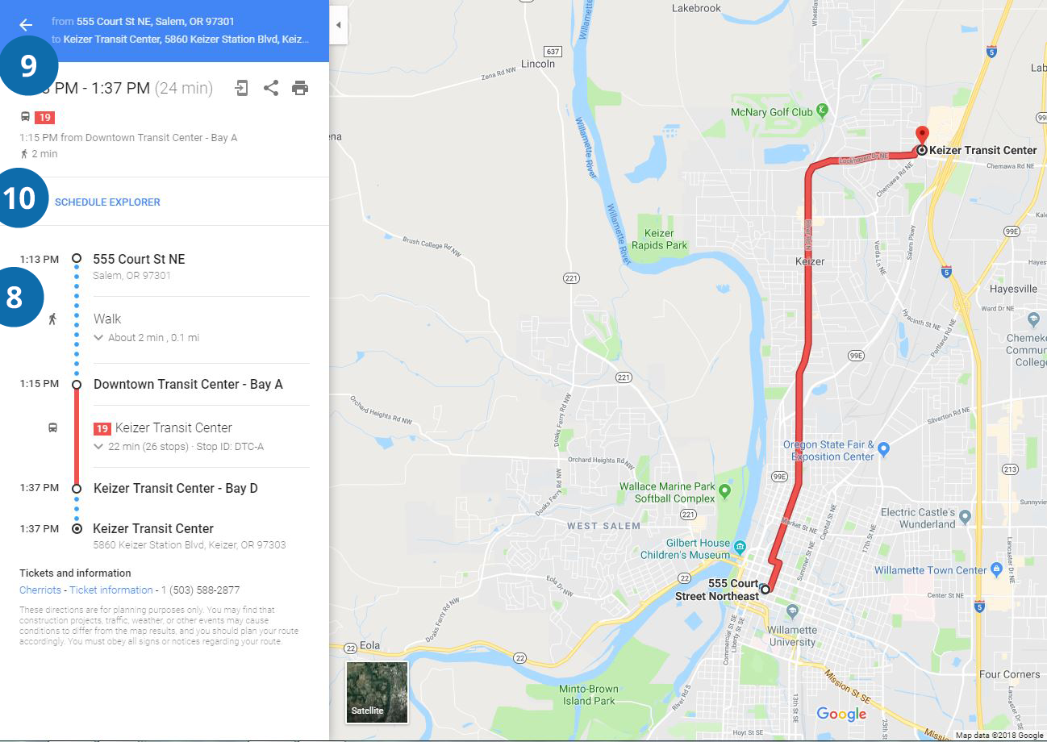Expand the Walk step details chevron
This screenshot has height=742, width=1047.
[x=98, y=337]
